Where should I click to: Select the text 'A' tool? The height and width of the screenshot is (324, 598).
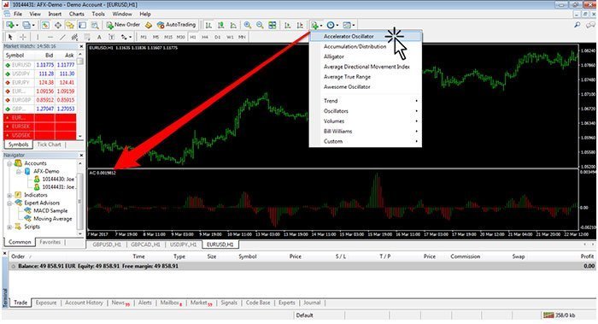[x=99, y=37]
